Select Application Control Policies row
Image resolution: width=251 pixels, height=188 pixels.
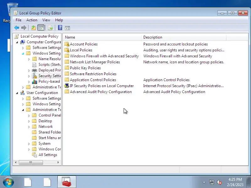point(93,80)
